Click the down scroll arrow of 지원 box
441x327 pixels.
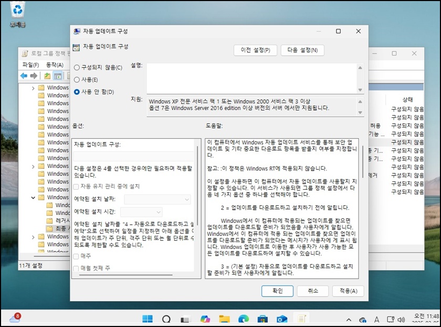[360, 113]
